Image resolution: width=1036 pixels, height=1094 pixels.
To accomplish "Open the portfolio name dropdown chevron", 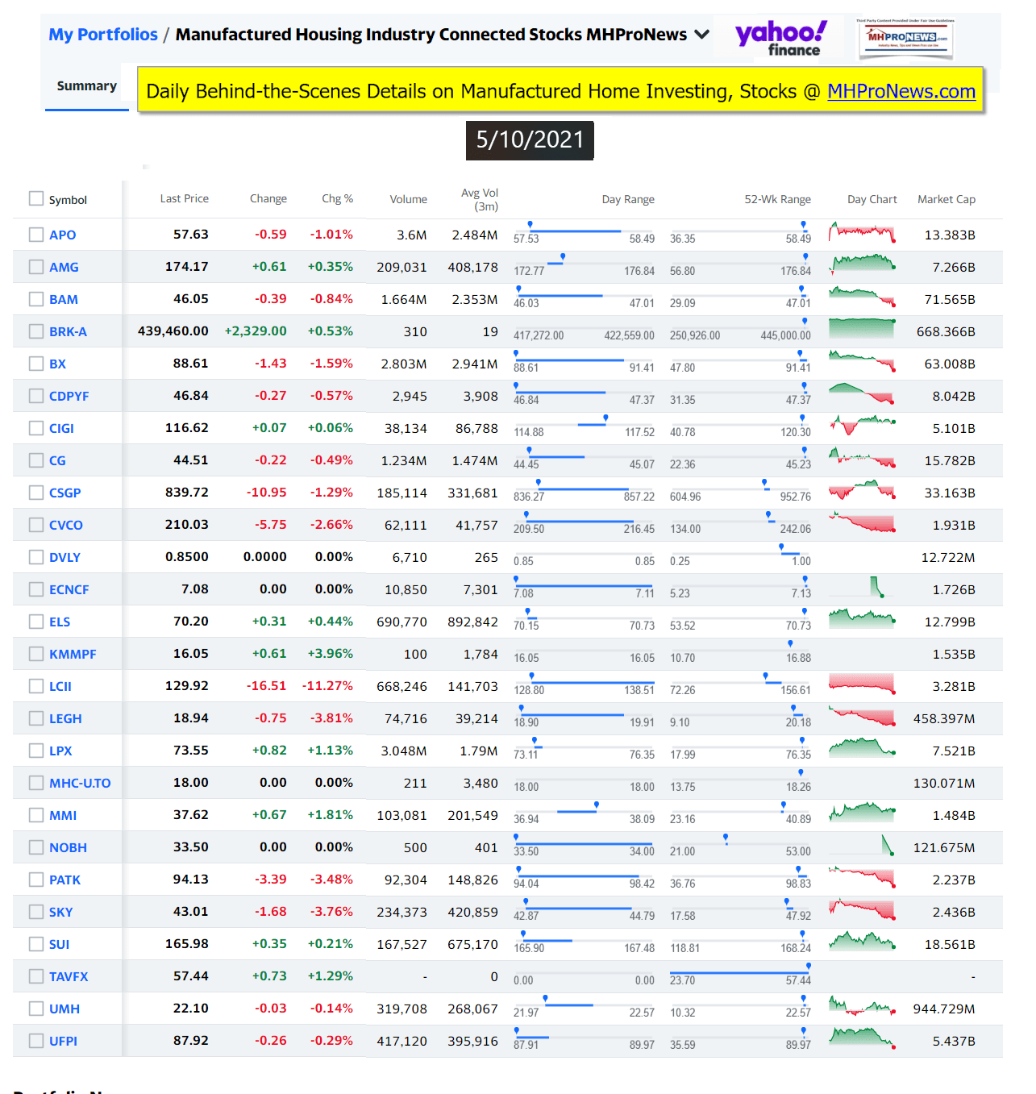I will coord(701,35).
